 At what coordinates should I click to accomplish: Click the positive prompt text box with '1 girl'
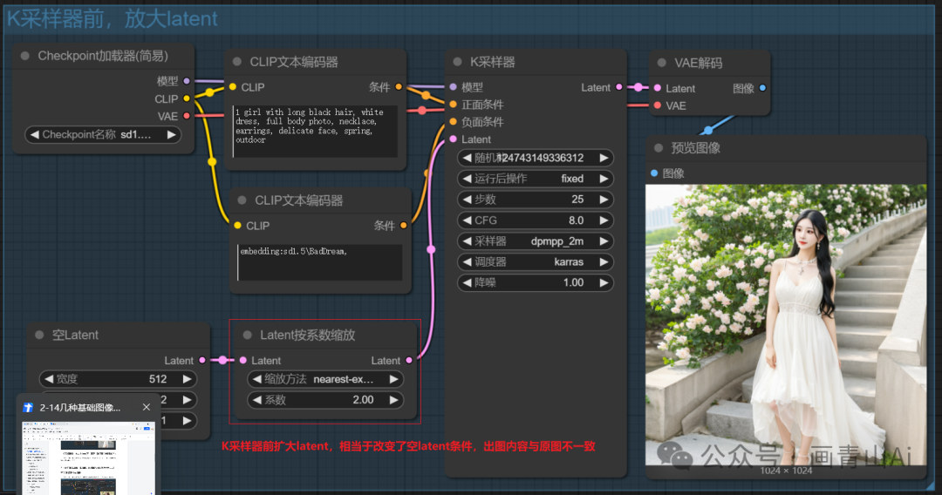click(316, 132)
